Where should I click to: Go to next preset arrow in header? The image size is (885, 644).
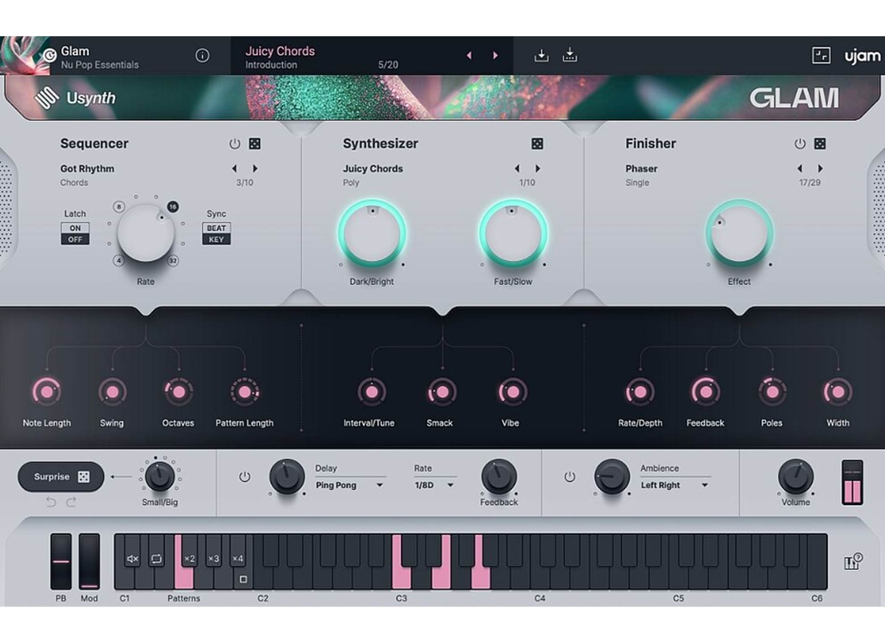pyautogui.click(x=495, y=55)
